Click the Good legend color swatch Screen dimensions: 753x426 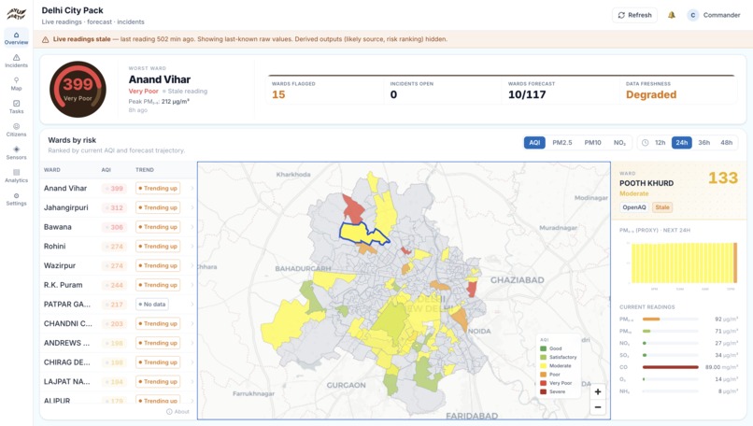click(543, 348)
